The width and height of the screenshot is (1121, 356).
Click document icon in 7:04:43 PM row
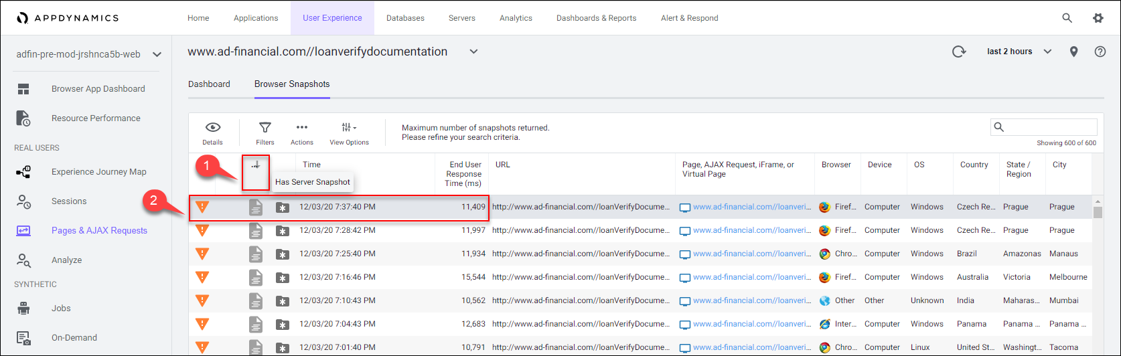(x=256, y=325)
